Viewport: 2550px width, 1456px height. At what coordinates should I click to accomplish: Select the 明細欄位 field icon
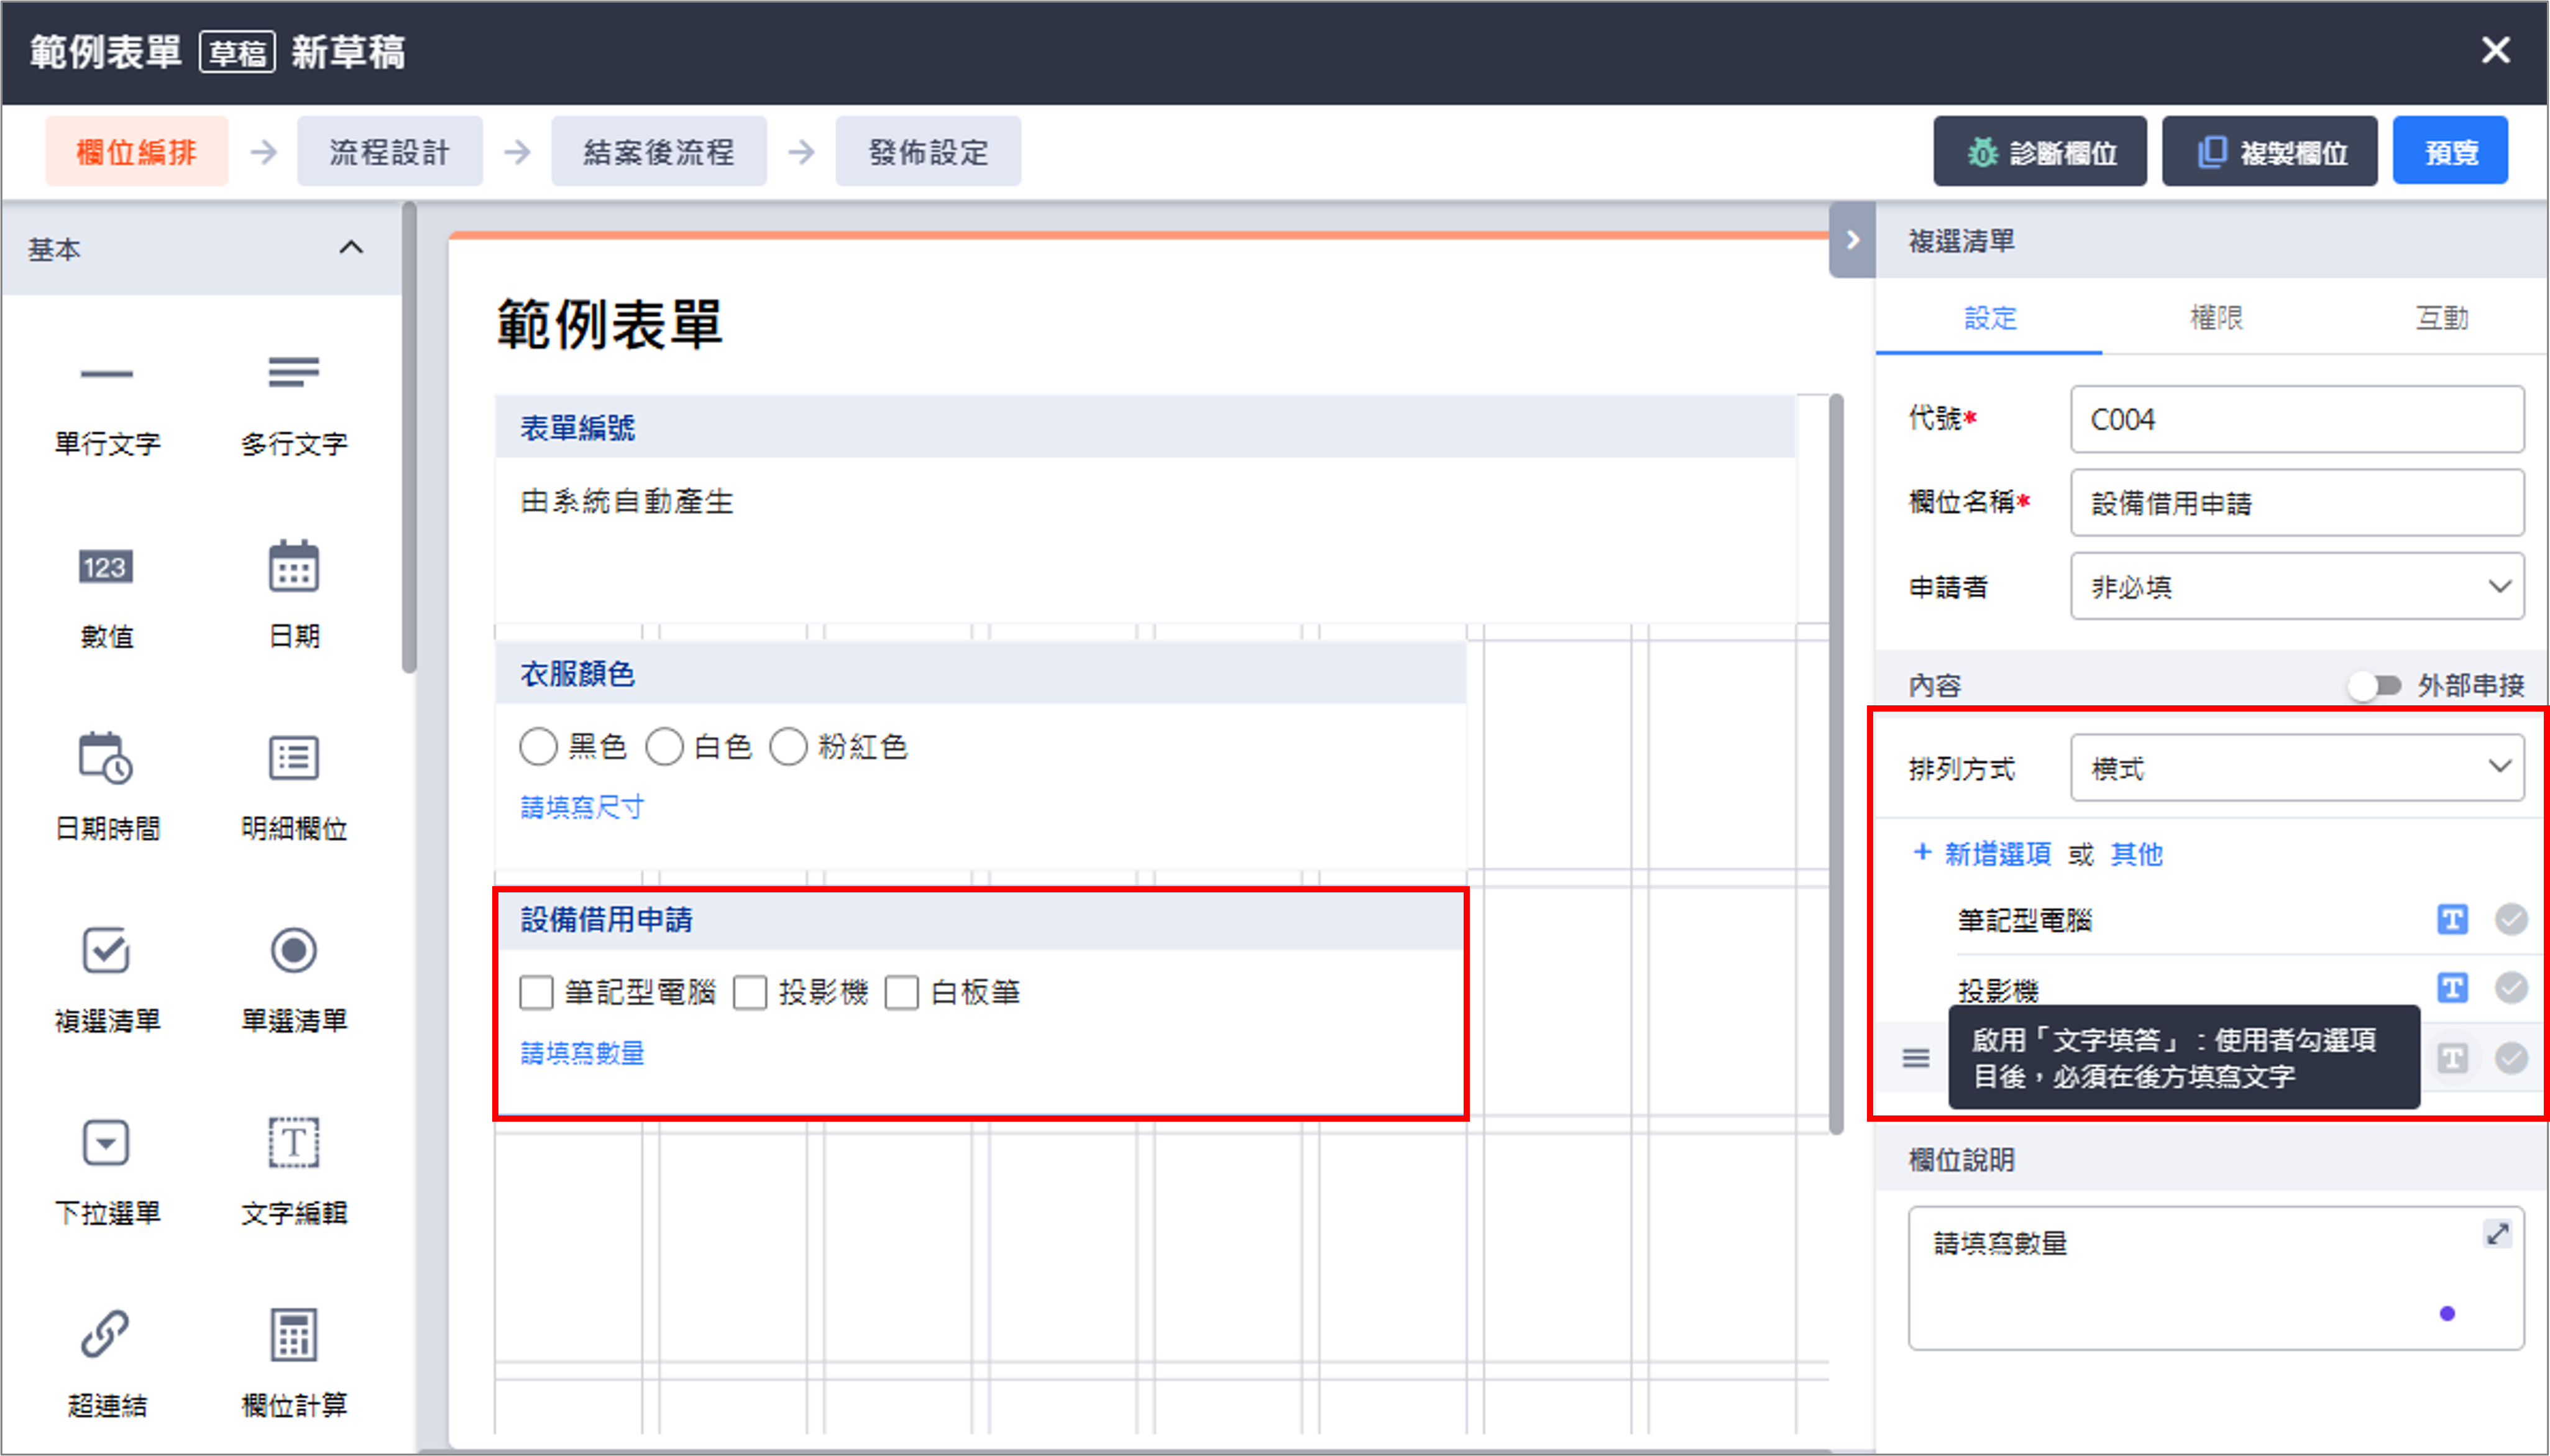click(293, 759)
